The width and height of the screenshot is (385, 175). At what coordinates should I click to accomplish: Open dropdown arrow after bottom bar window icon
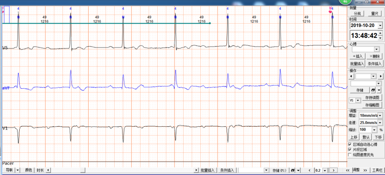pos(298,170)
